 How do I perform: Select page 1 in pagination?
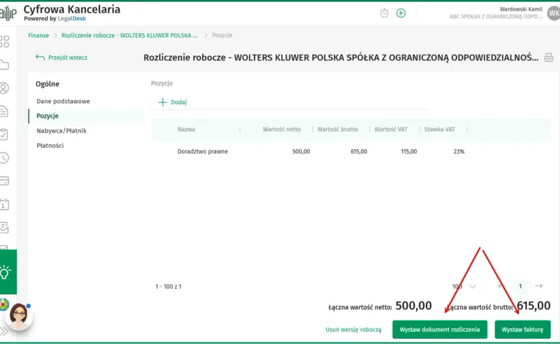(521, 286)
